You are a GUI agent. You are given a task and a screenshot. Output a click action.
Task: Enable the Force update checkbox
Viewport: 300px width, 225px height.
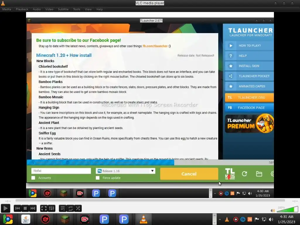tap(98, 178)
